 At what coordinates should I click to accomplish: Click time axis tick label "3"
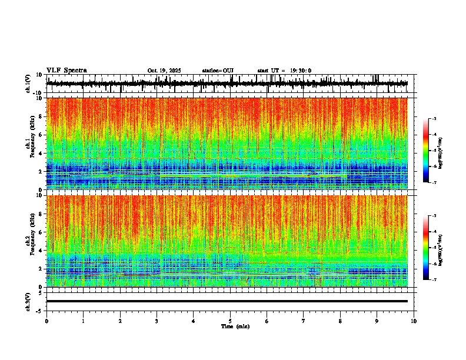click(x=157, y=321)
